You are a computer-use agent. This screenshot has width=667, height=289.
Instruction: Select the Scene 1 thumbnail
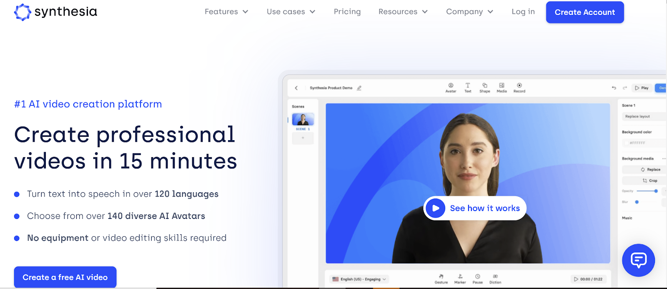tap(303, 120)
